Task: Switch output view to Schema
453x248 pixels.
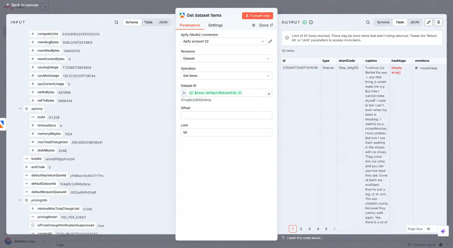Action: (383, 22)
